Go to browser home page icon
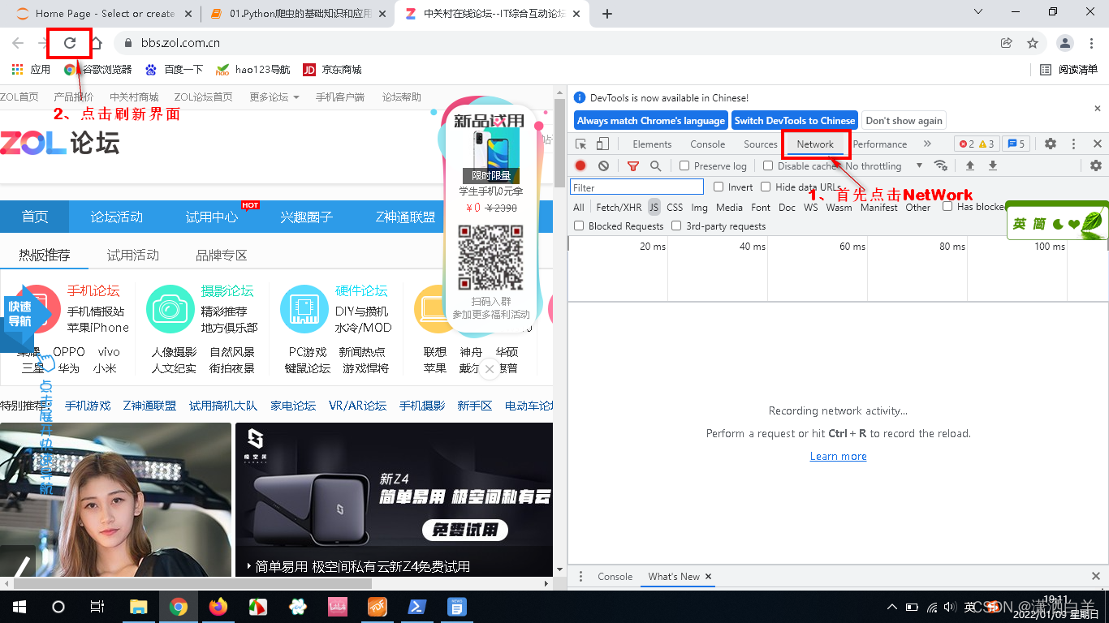The height and width of the screenshot is (623, 1109). (x=96, y=43)
